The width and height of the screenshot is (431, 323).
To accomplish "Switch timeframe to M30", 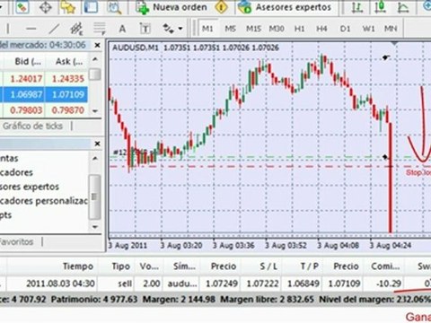I will tap(277, 29).
